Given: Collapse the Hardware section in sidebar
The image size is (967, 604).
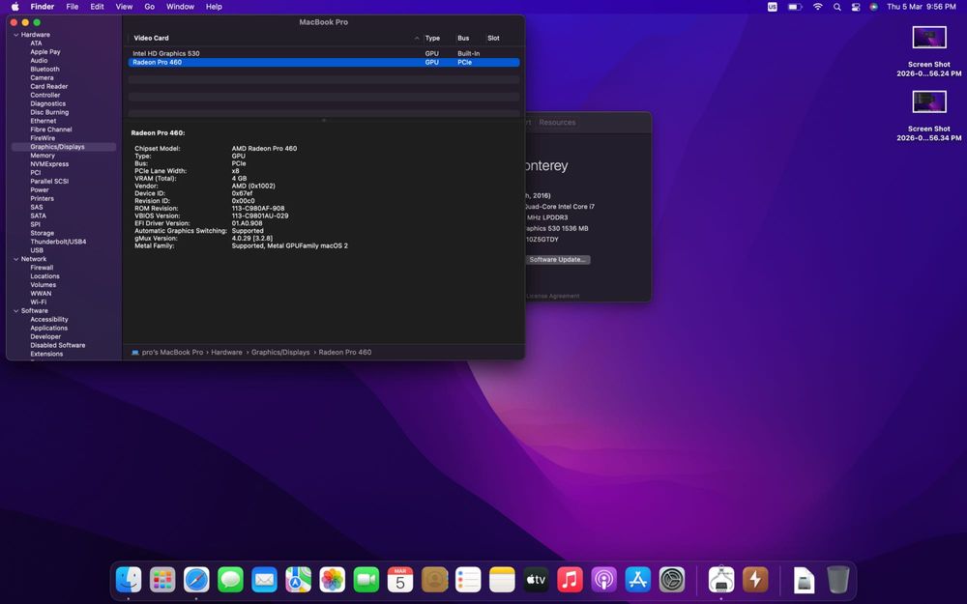Looking at the screenshot, I should tap(15, 35).
